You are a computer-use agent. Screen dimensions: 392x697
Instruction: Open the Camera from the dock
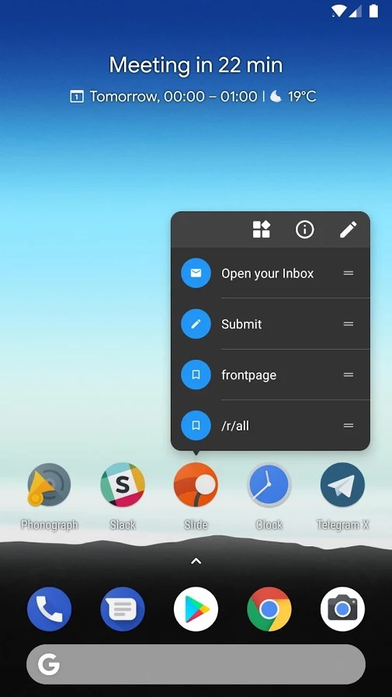(x=343, y=609)
